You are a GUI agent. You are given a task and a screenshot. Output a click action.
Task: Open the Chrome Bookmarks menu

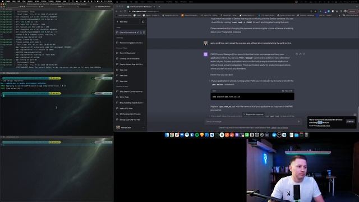pos(159,2)
